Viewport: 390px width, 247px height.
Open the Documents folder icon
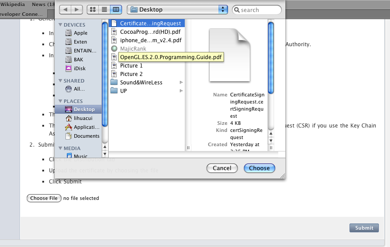[69, 136]
